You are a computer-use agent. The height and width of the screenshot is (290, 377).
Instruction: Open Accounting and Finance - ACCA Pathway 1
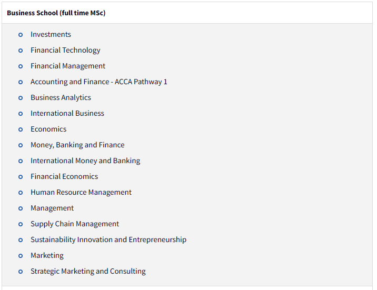coord(99,82)
